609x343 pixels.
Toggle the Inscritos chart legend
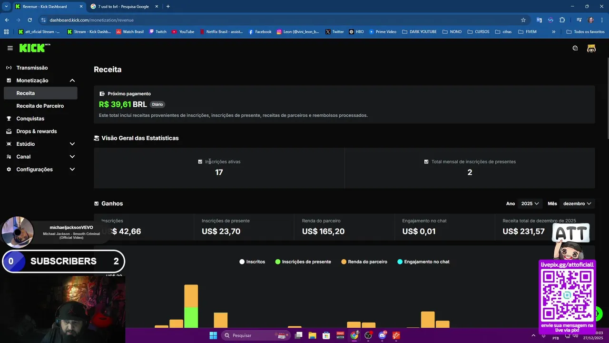tap(252, 262)
